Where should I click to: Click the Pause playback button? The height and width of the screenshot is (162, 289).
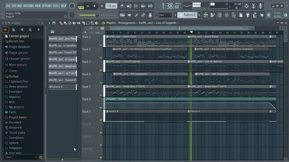point(88,6)
